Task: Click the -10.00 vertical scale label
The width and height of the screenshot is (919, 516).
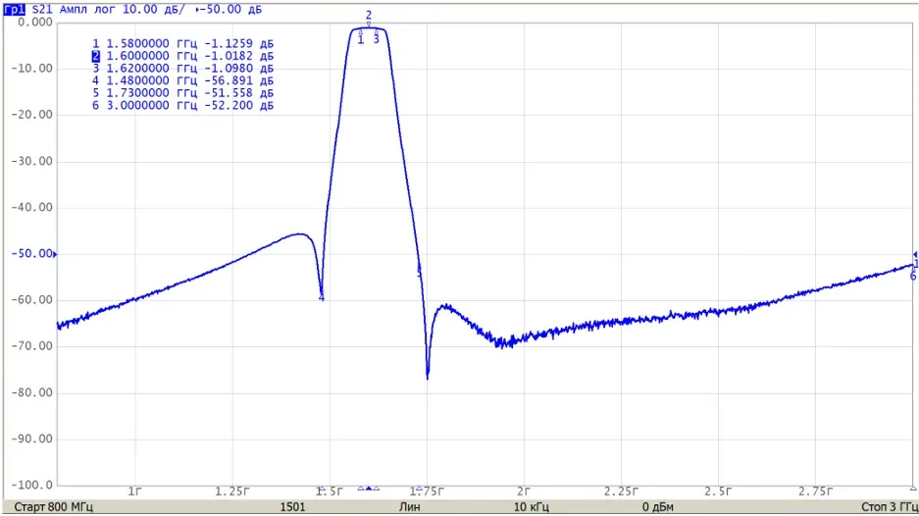Action: (32, 68)
